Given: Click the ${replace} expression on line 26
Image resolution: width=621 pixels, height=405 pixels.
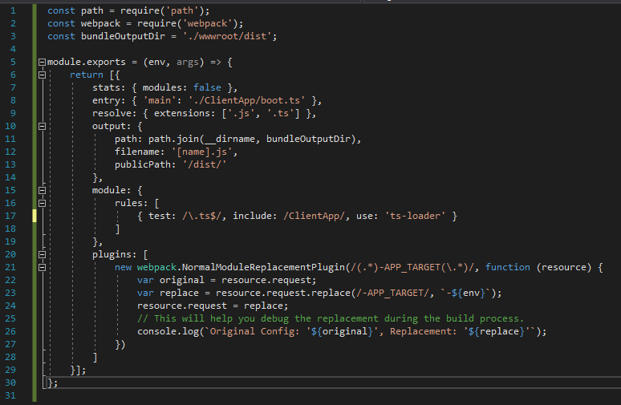Looking at the screenshot, I should (497, 331).
